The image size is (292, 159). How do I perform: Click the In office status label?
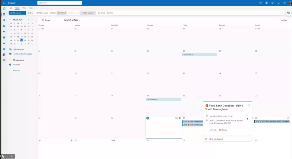pos(284,20)
